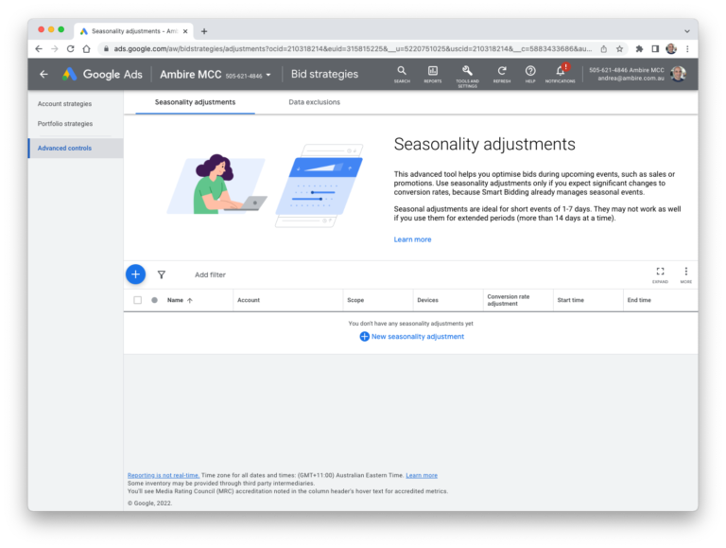
Task: Switch to the Seasonality adjustments tab
Action: [195, 102]
